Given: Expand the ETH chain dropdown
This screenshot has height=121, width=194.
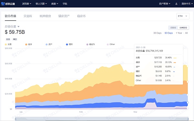Looking at the screenshot, I should pyautogui.click(x=183, y=16).
